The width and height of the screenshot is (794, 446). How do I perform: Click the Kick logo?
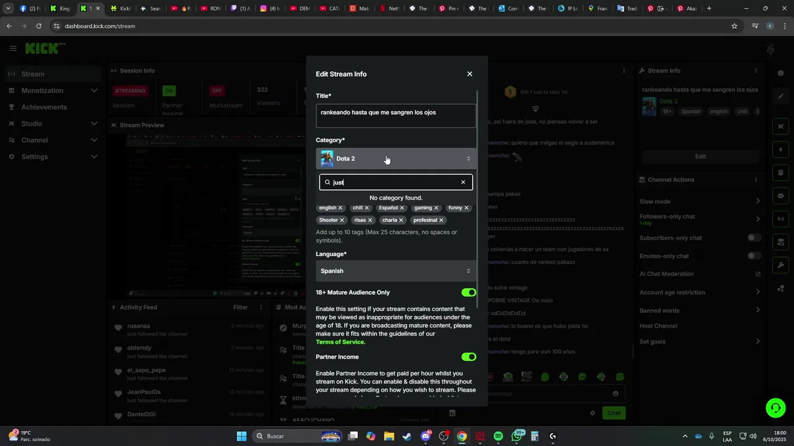pyautogui.click(x=45, y=48)
